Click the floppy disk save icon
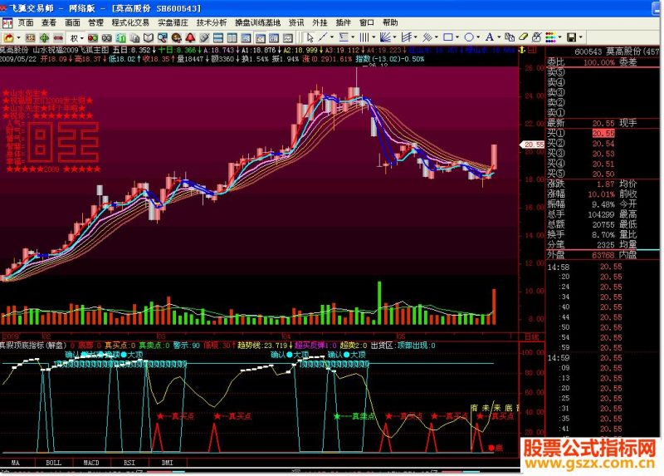 click(571, 37)
